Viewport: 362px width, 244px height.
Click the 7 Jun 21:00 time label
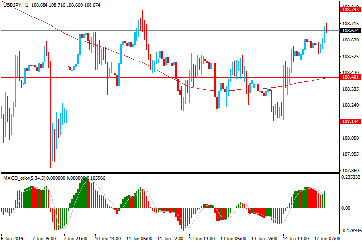(x=75, y=238)
